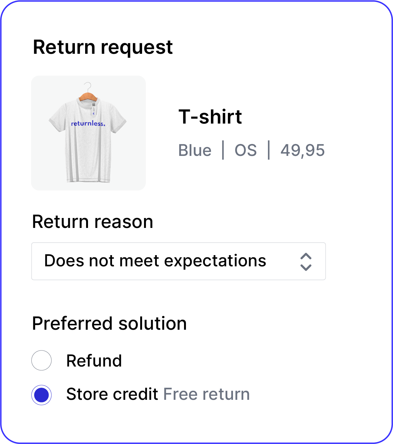This screenshot has width=393, height=444.
Task: Select the Refund radio button
Action: click(42, 360)
